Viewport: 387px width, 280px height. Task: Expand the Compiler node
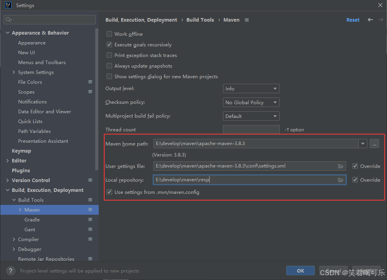[14, 239]
